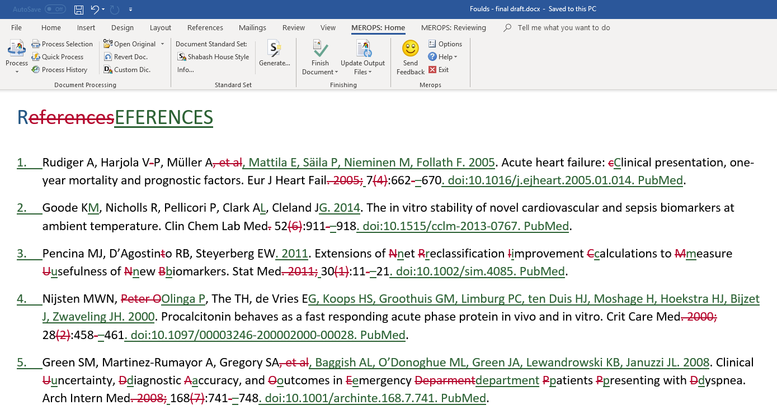Expand the Process dropdown menu
This screenshot has height=410, width=777.
(x=17, y=71)
